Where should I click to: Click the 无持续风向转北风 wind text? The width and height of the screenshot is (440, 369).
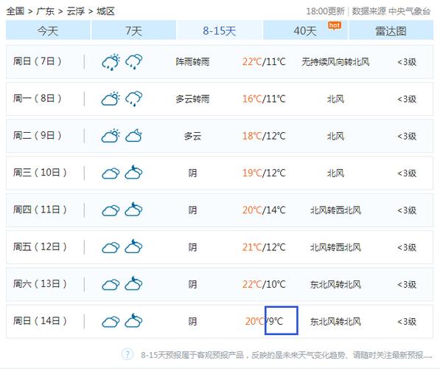pos(335,62)
